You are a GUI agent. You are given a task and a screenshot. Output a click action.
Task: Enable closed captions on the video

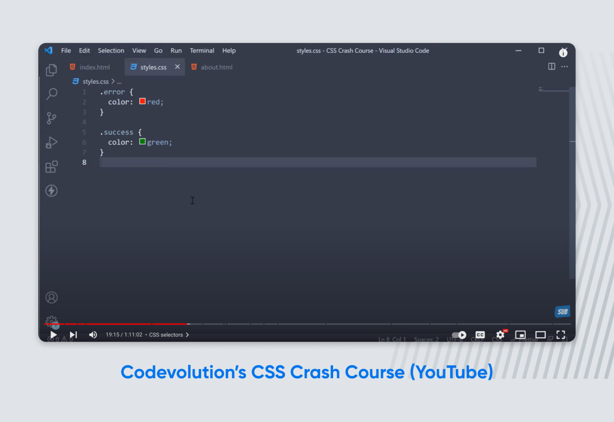(x=480, y=335)
